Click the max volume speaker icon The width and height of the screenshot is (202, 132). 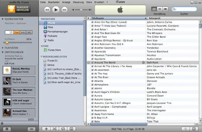(90, 10)
